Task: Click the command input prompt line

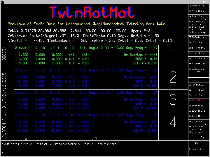Action: click(x=94, y=153)
